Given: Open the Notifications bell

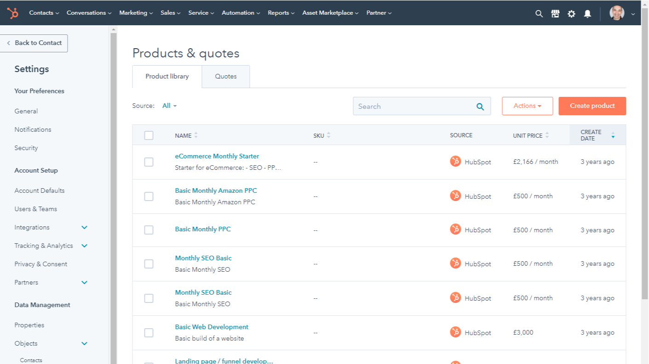Looking at the screenshot, I should click(x=587, y=13).
